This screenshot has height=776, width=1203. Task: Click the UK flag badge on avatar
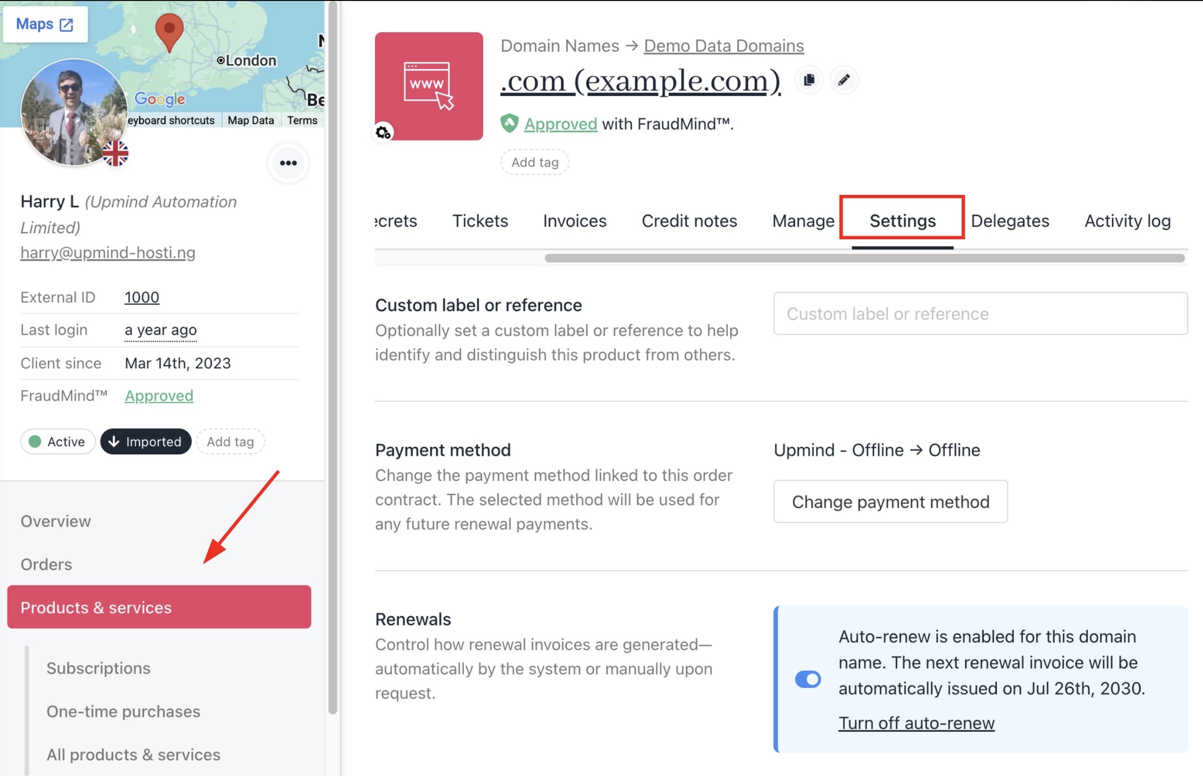click(116, 153)
